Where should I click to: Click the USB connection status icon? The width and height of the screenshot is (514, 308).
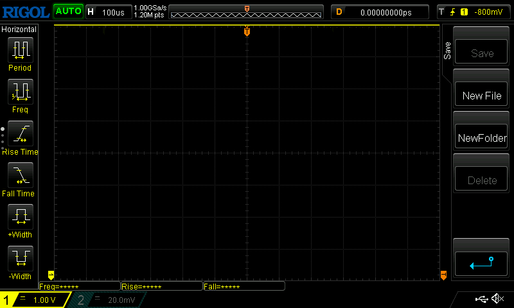tap(481, 299)
